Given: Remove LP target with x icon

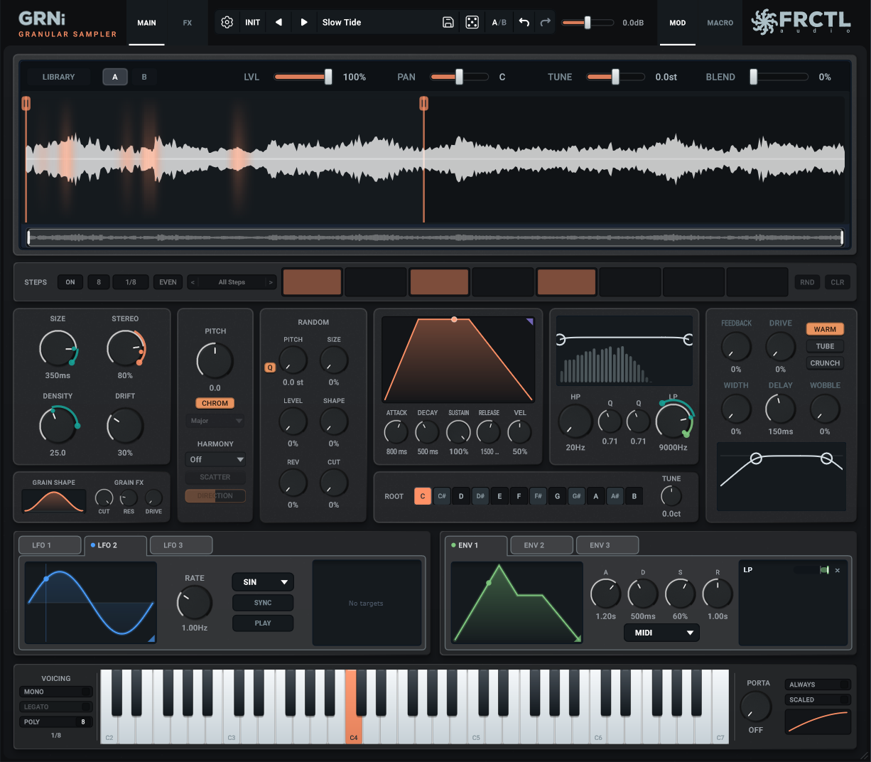Looking at the screenshot, I should [x=838, y=570].
